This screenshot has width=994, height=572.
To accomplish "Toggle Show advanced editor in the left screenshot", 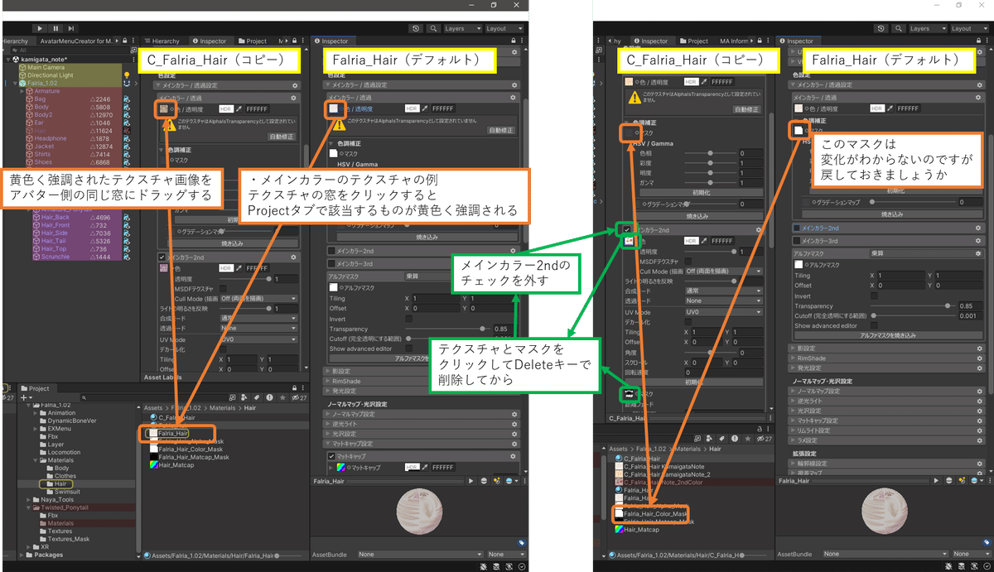I will coord(408,348).
